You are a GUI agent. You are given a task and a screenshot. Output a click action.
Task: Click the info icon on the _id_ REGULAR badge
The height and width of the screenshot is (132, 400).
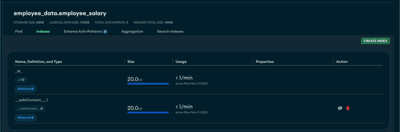[x=33, y=89]
